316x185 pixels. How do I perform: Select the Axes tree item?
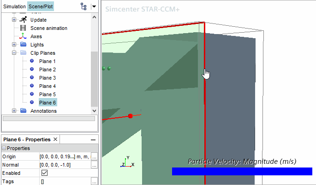(36, 36)
